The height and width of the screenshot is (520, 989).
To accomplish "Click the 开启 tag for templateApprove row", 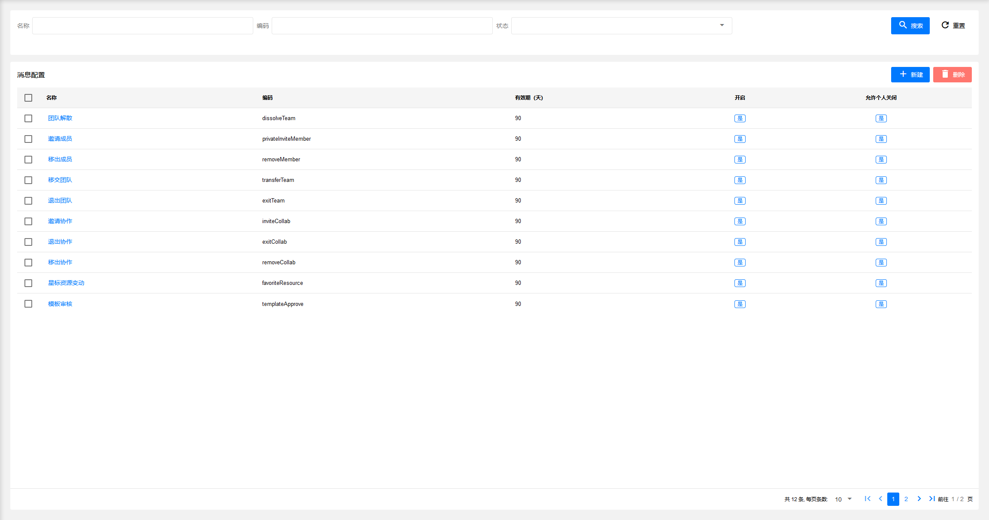I will (740, 304).
